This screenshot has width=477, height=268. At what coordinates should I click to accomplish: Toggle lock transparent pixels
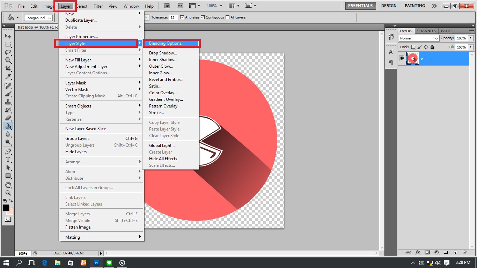[413, 47]
